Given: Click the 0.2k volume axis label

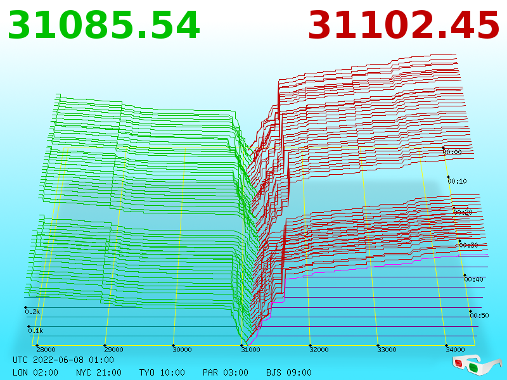Looking at the screenshot, I should 32,312.
